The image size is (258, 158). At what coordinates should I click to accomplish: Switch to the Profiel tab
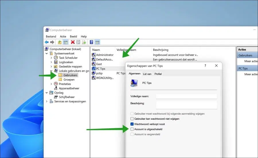[158, 74]
